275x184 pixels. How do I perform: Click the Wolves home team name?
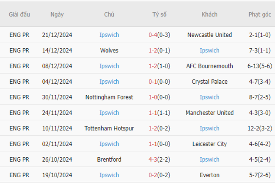(109, 50)
